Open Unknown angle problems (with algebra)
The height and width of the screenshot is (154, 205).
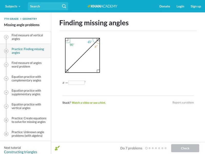27,134
